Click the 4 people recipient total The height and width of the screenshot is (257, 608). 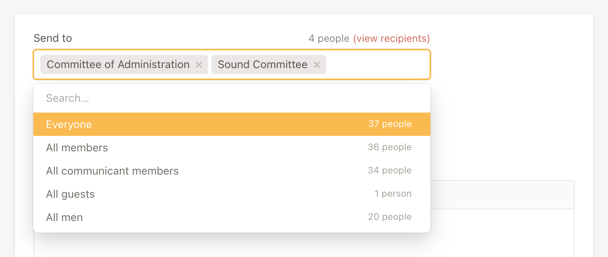click(329, 38)
